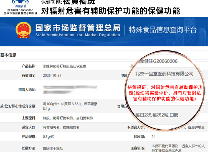Click the '产品名称:' label

[x=29, y=66]
